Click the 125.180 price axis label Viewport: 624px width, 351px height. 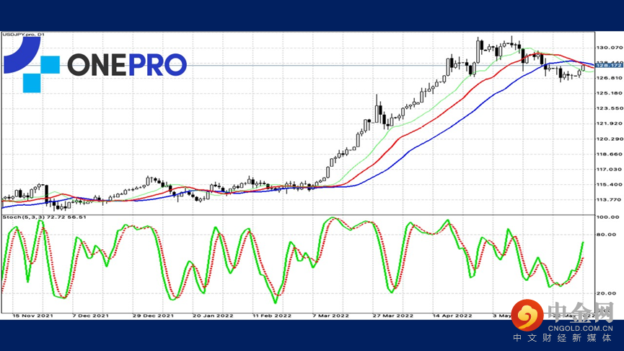click(x=609, y=93)
